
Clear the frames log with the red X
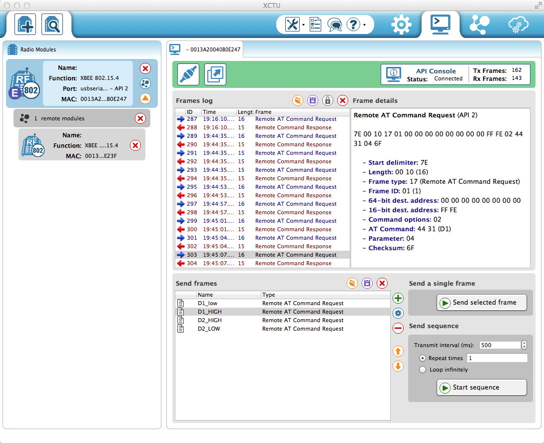click(x=343, y=100)
